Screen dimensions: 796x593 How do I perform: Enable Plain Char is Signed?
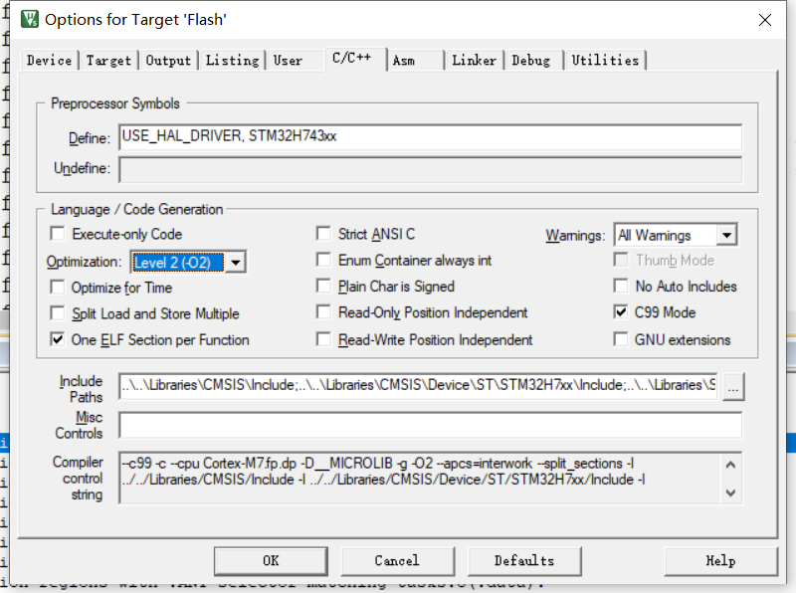click(x=323, y=286)
